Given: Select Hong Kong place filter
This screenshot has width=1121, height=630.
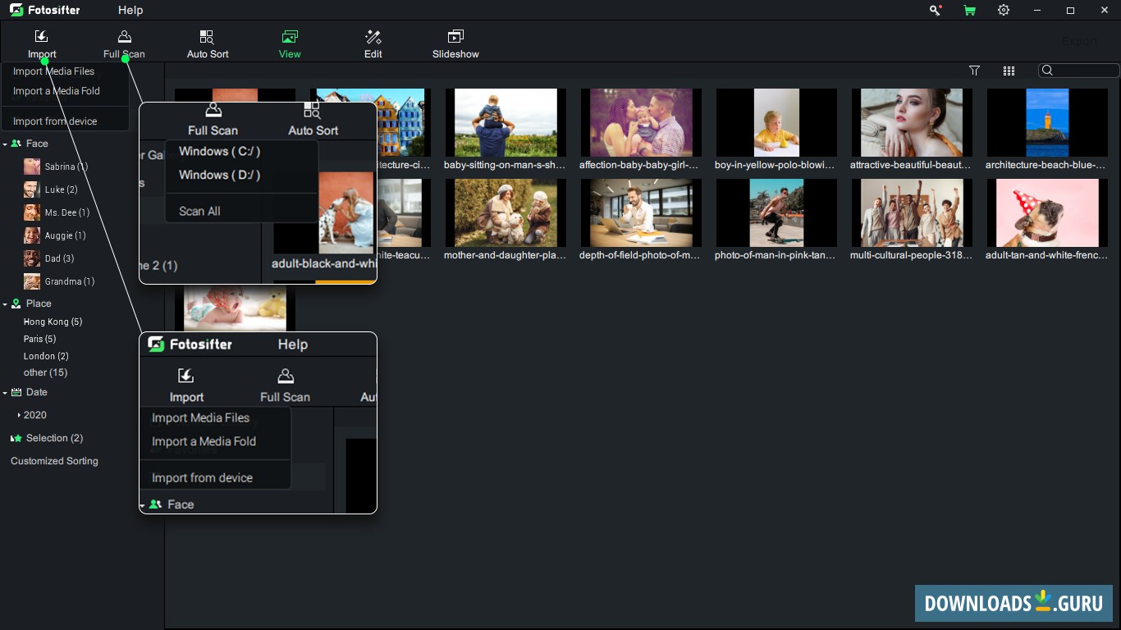Looking at the screenshot, I should 53,322.
